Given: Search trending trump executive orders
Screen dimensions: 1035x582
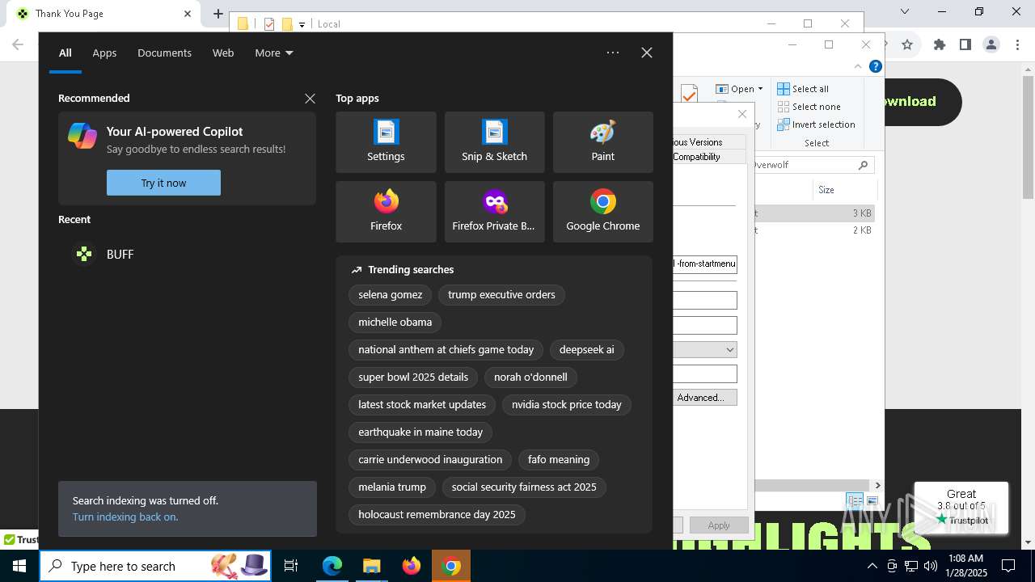Looking at the screenshot, I should (x=501, y=295).
